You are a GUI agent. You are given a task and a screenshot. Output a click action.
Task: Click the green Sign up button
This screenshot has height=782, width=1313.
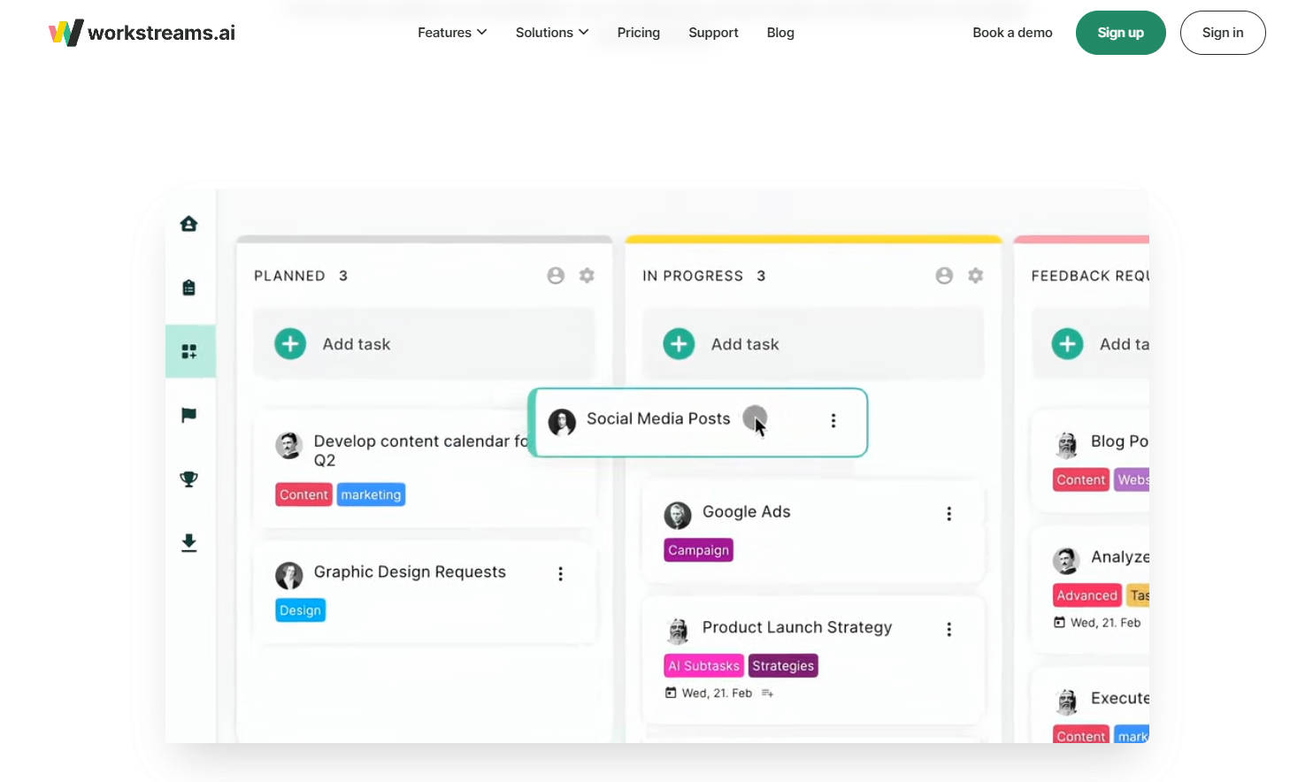coord(1121,33)
